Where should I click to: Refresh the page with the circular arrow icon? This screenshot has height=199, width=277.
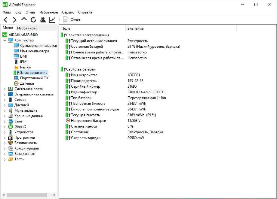33,20
